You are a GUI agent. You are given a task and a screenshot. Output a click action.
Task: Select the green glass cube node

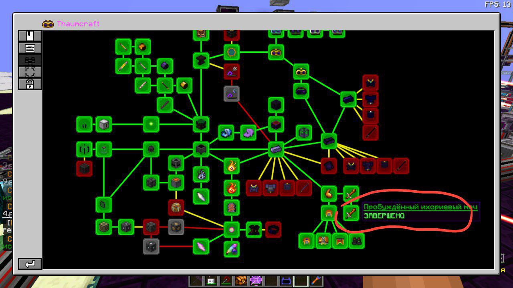click(304, 133)
